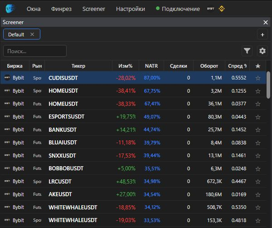The height and width of the screenshot is (228, 272).
Task: Click the Поиск search field
Action: [35, 51]
